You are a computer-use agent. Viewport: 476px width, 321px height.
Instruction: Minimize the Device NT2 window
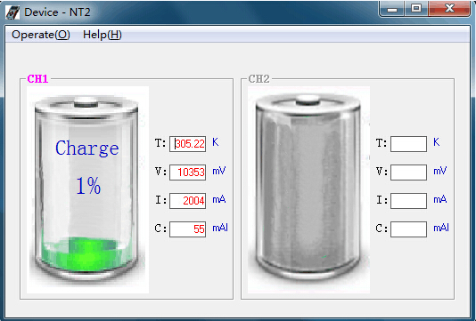[392, 9]
